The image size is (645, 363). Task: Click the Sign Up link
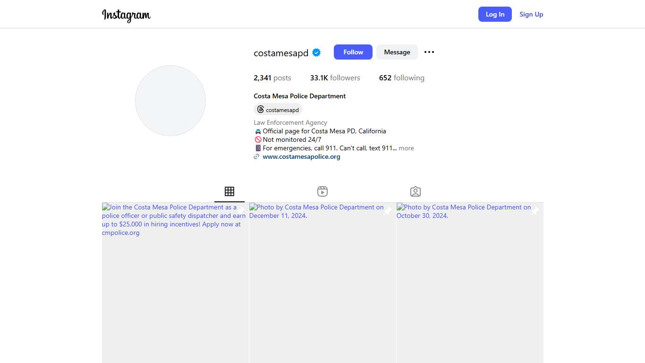tap(531, 14)
